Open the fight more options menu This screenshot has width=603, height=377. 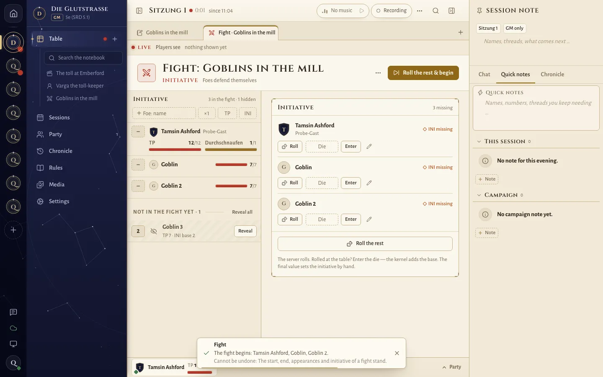tap(378, 73)
